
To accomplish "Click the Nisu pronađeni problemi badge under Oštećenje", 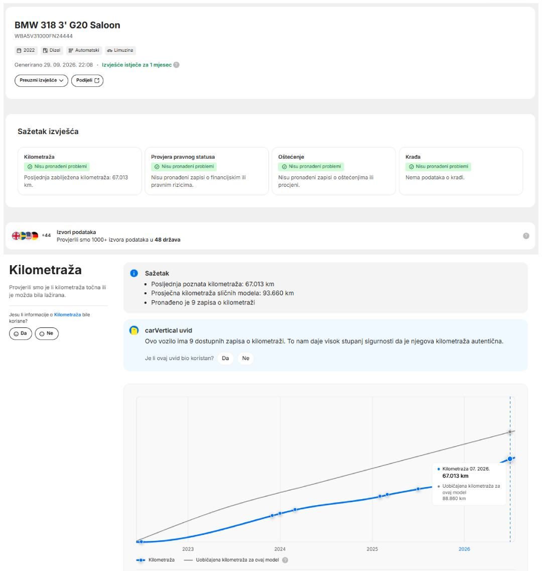I will (312, 167).
